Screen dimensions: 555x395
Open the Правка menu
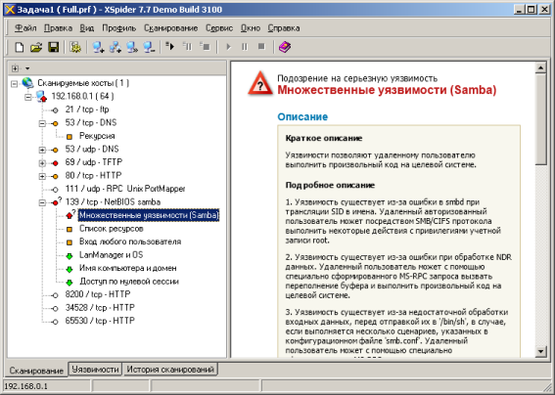coord(58,28)
